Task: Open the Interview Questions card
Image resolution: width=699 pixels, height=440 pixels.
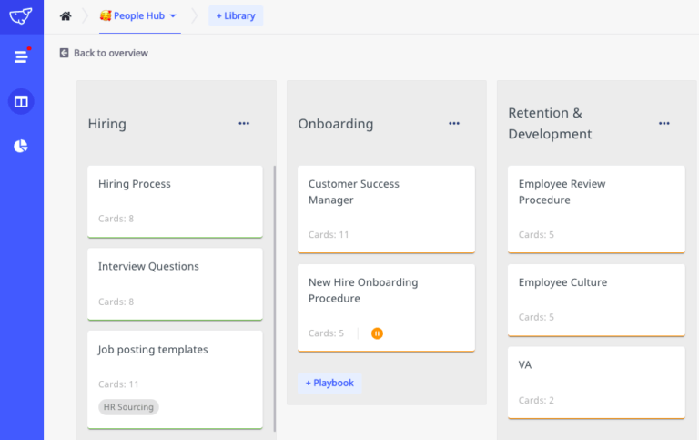Action: (175, 283)
